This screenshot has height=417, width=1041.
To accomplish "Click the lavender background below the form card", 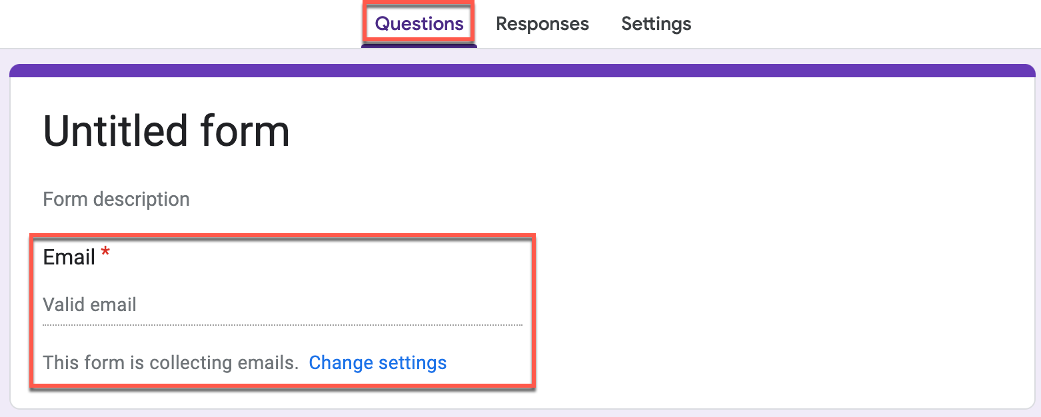I will [x=522, y=413].
